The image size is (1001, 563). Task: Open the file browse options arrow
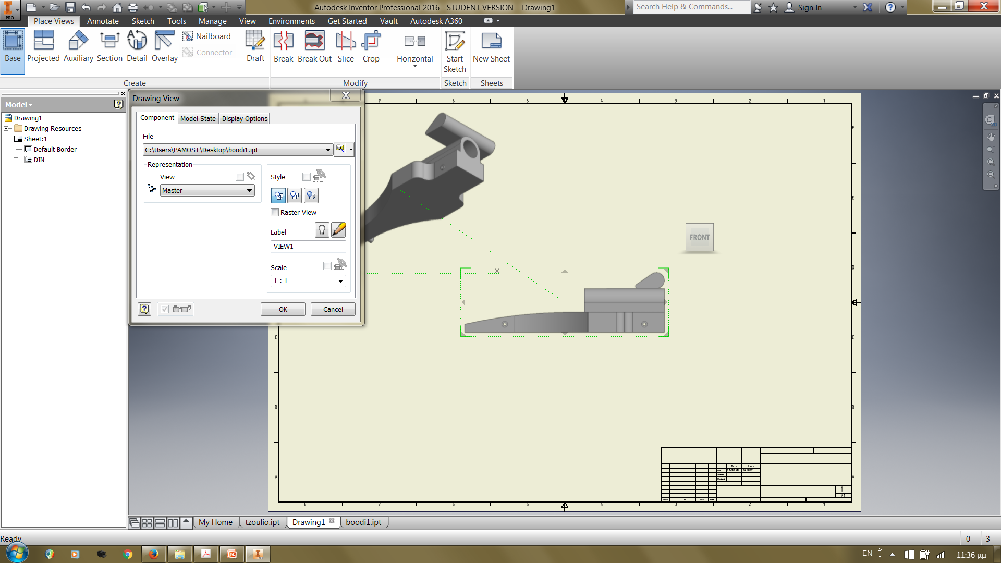pyautogui.click(x=351, y=150)
